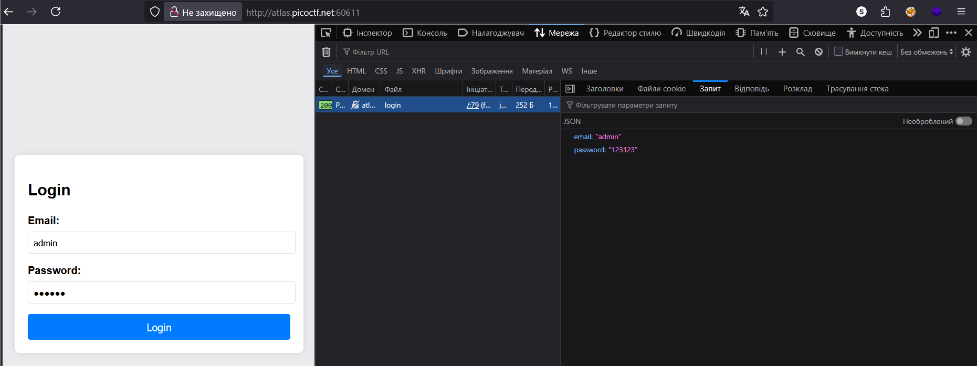Clear the network log with trash icon
Viewport: 977px width, 366px height.
click(326, 52)
